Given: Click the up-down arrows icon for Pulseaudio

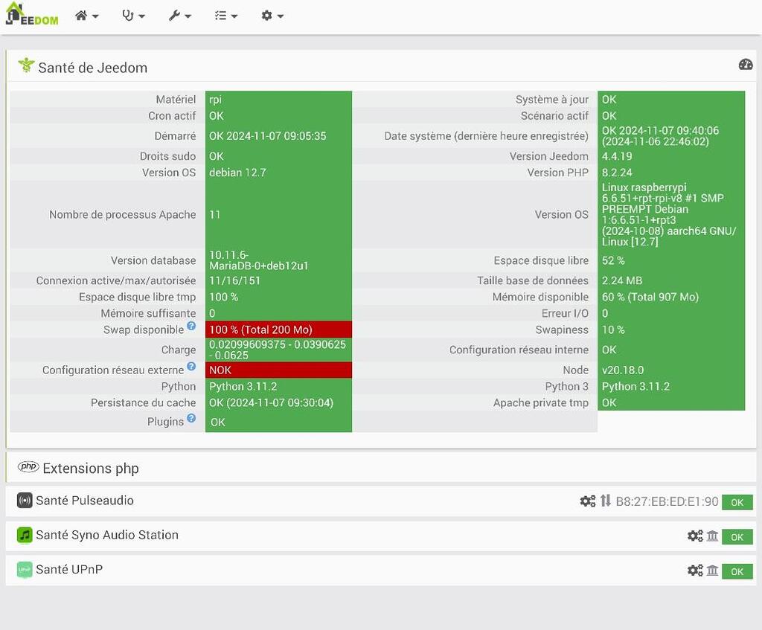Looking at the screenshot, I should pos(604,501).
